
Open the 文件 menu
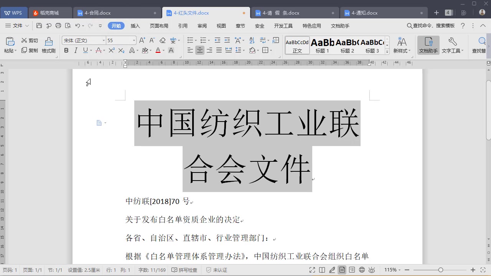(17, 26)
